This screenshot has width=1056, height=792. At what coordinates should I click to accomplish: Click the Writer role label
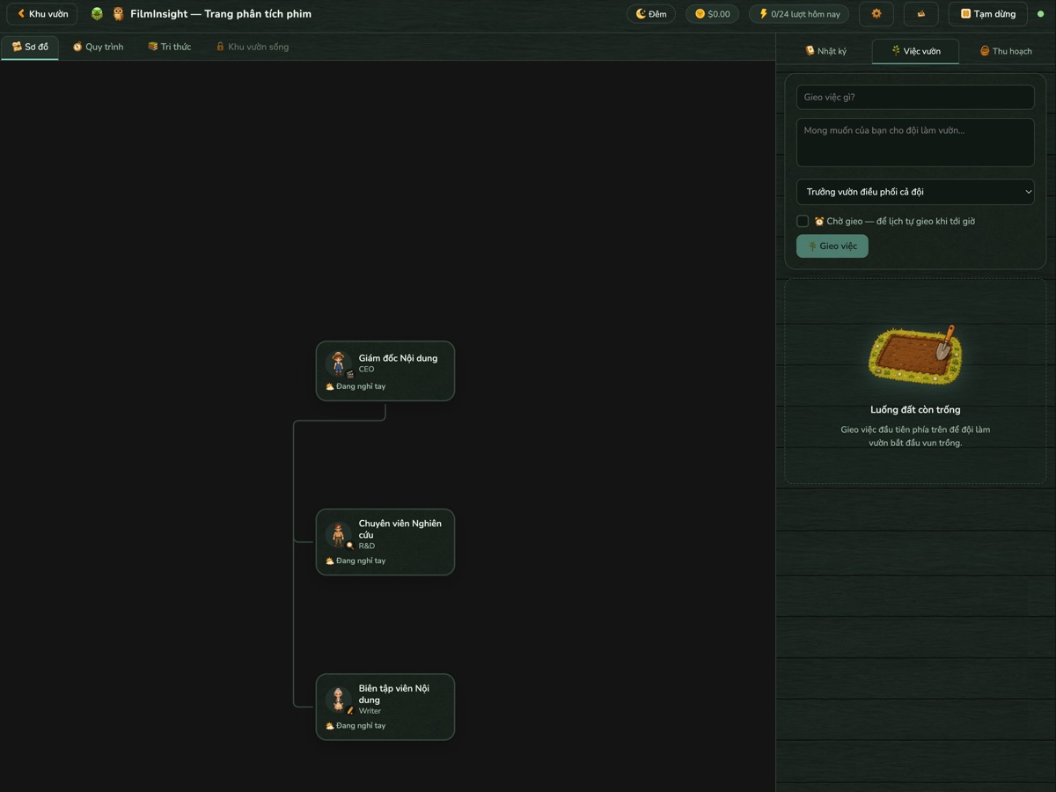370,711
